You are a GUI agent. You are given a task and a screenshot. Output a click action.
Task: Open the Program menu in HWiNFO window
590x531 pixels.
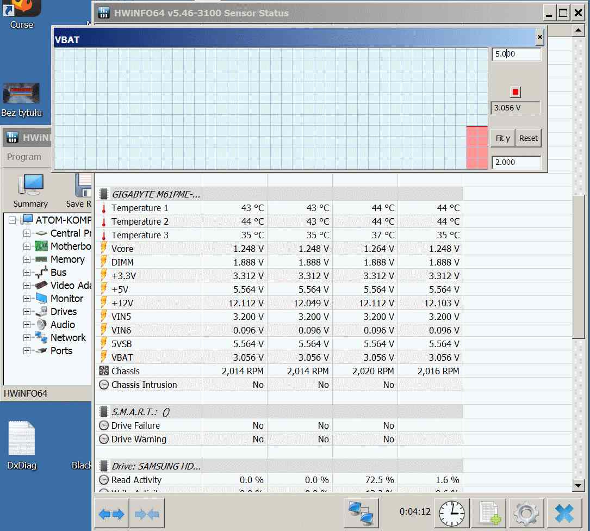[x=24, y=157]
